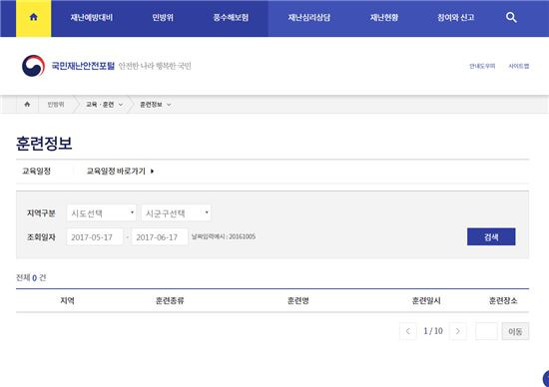Image resolution: width=549 pixels, height=387 pixels.
Task: Click the 교육일정 label
Action: click(x=36, y=172)
